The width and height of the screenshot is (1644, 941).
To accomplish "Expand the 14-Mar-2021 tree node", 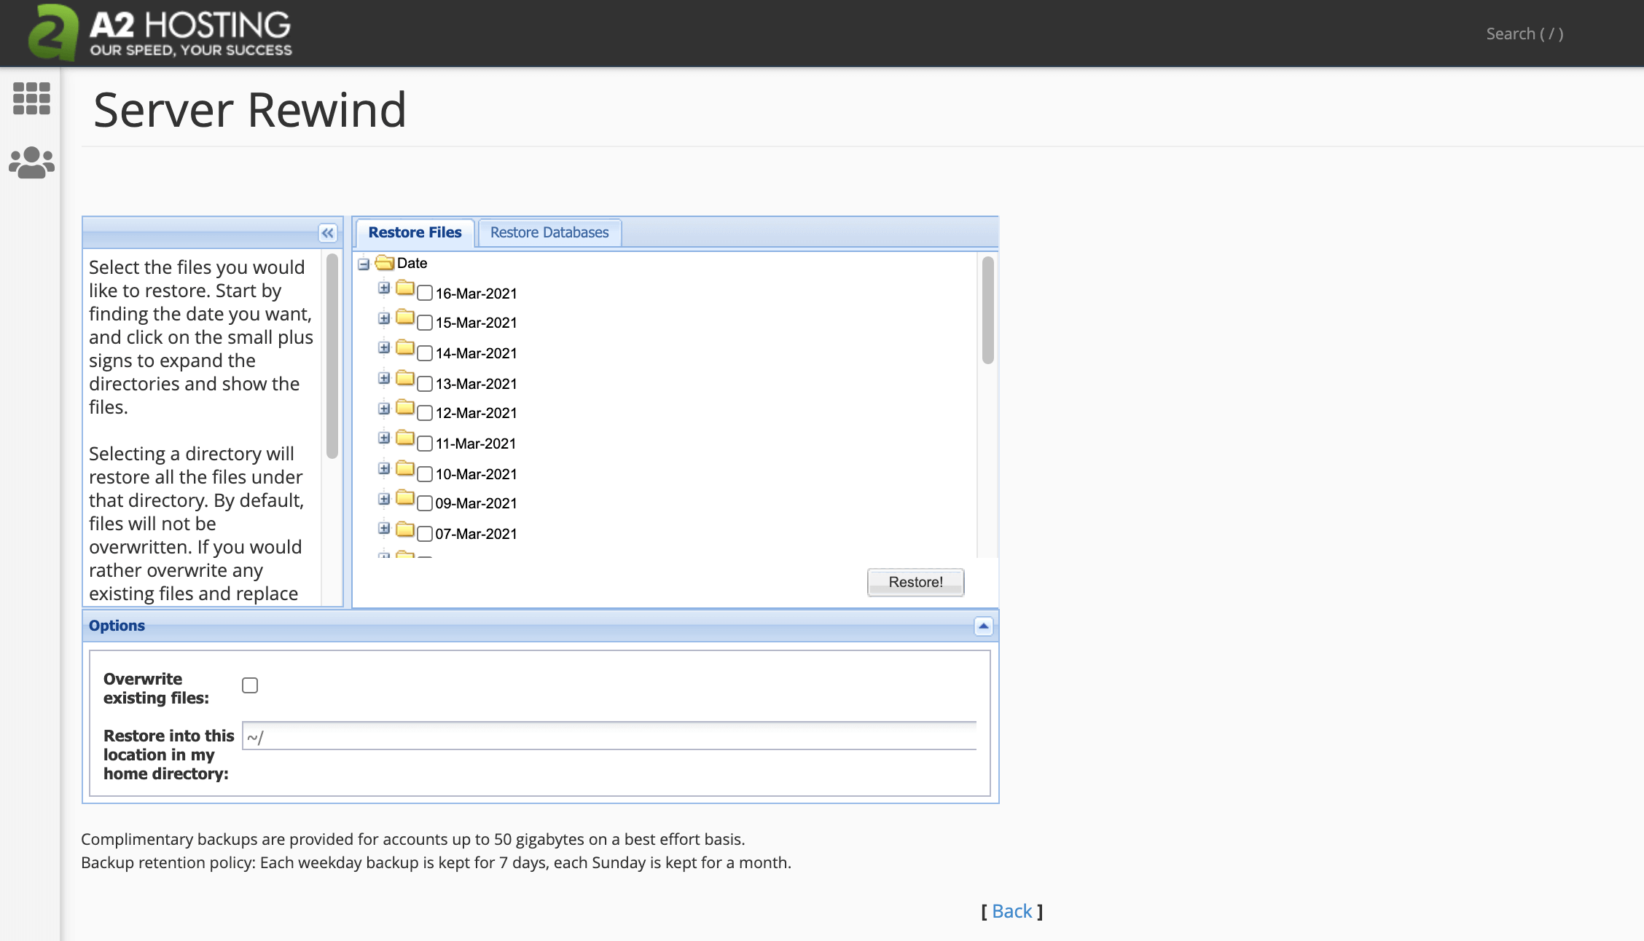I will [x=384, y=348].
